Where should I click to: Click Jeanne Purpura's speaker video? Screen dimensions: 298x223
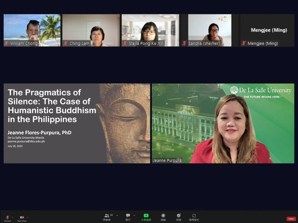point(223,124)
